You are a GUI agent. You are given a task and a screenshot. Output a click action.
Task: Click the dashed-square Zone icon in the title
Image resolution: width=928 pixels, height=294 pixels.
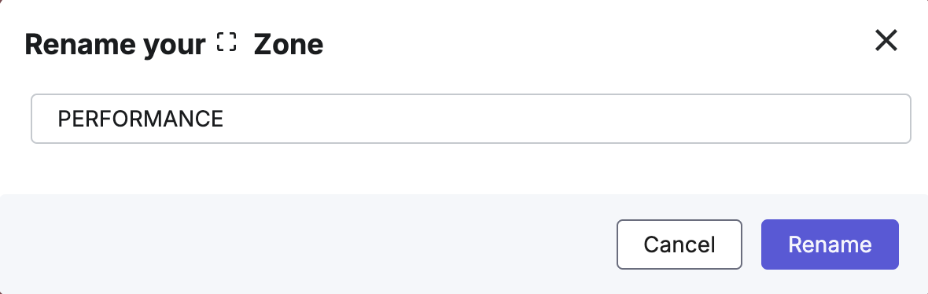coord(226,42)
